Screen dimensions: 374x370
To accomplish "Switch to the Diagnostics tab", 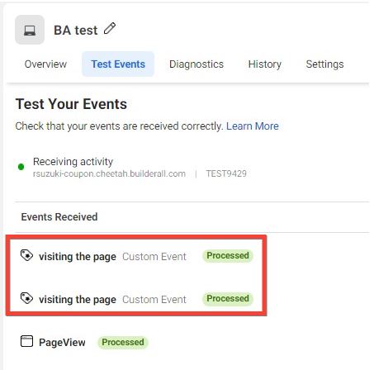I will pyautogui.click(x=196, y=64).
